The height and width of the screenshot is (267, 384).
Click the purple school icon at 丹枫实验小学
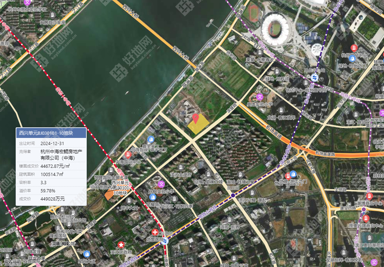161,184
